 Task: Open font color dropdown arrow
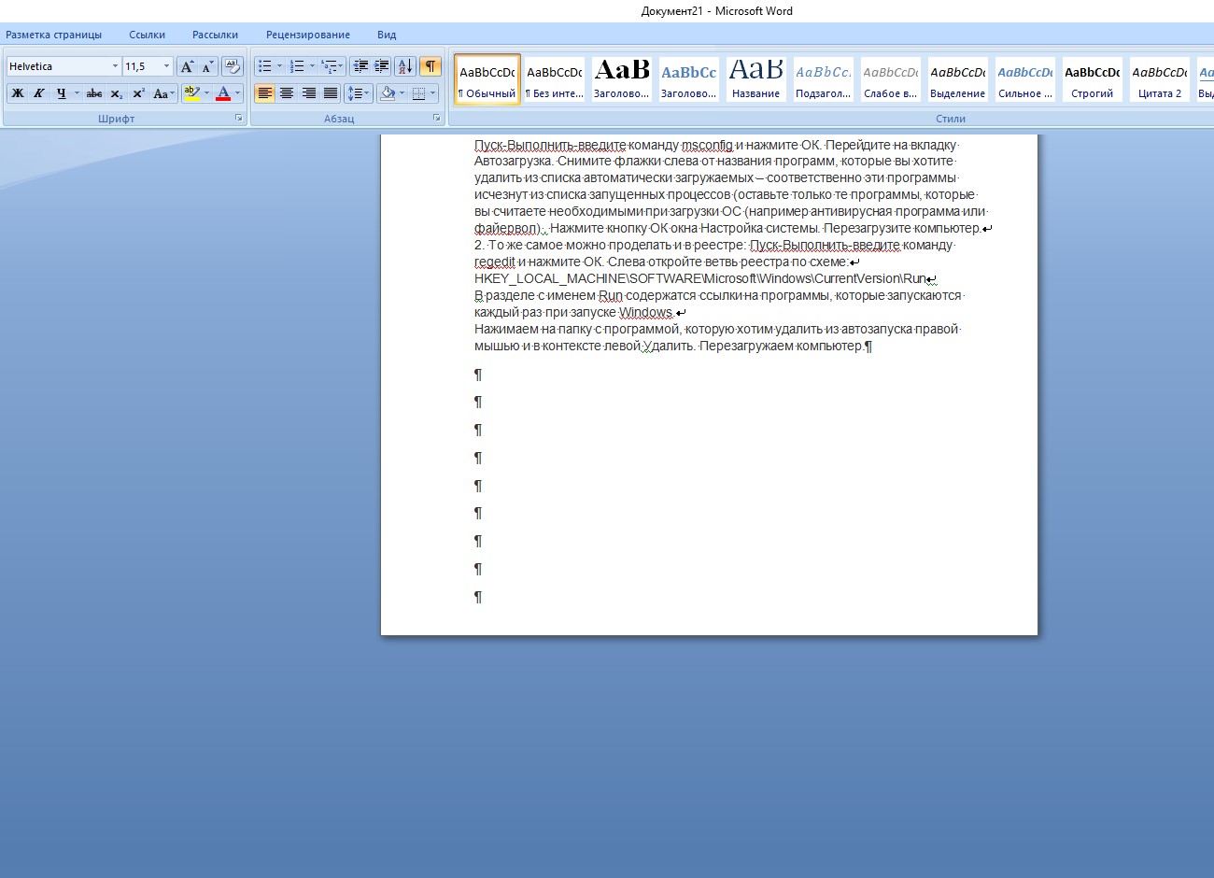tap(237, 93)
